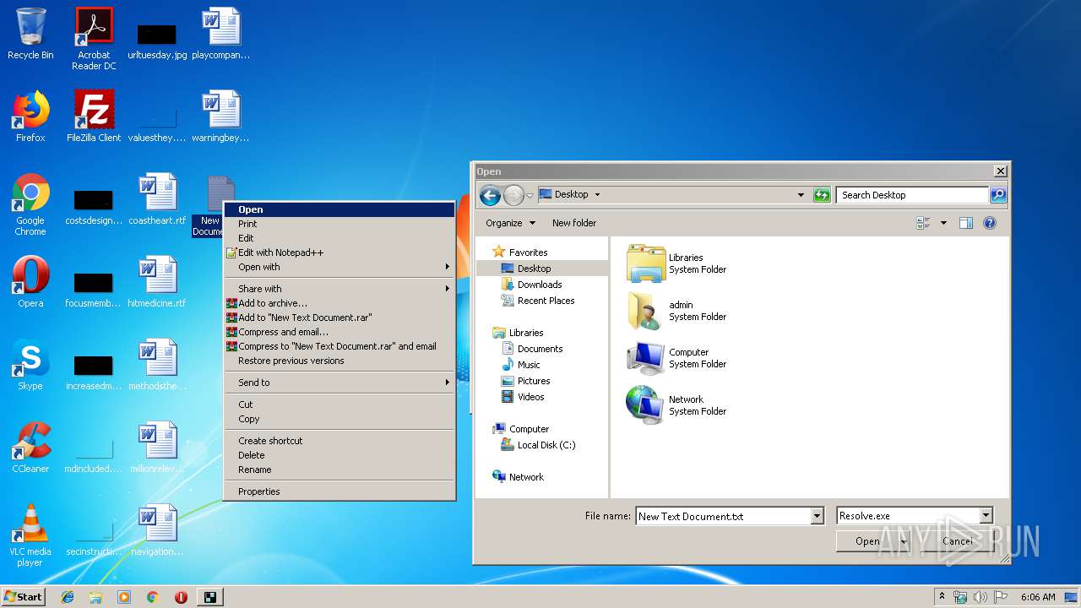Show hidden icons in system tray
Viewport: 1081px width, 608px height.
[942, 597]
